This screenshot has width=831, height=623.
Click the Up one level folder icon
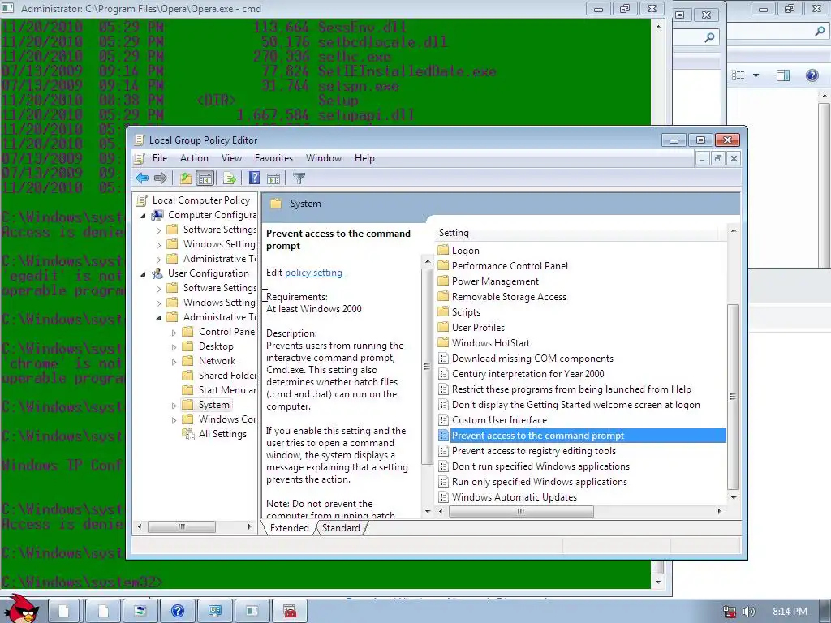pos(185,178)
